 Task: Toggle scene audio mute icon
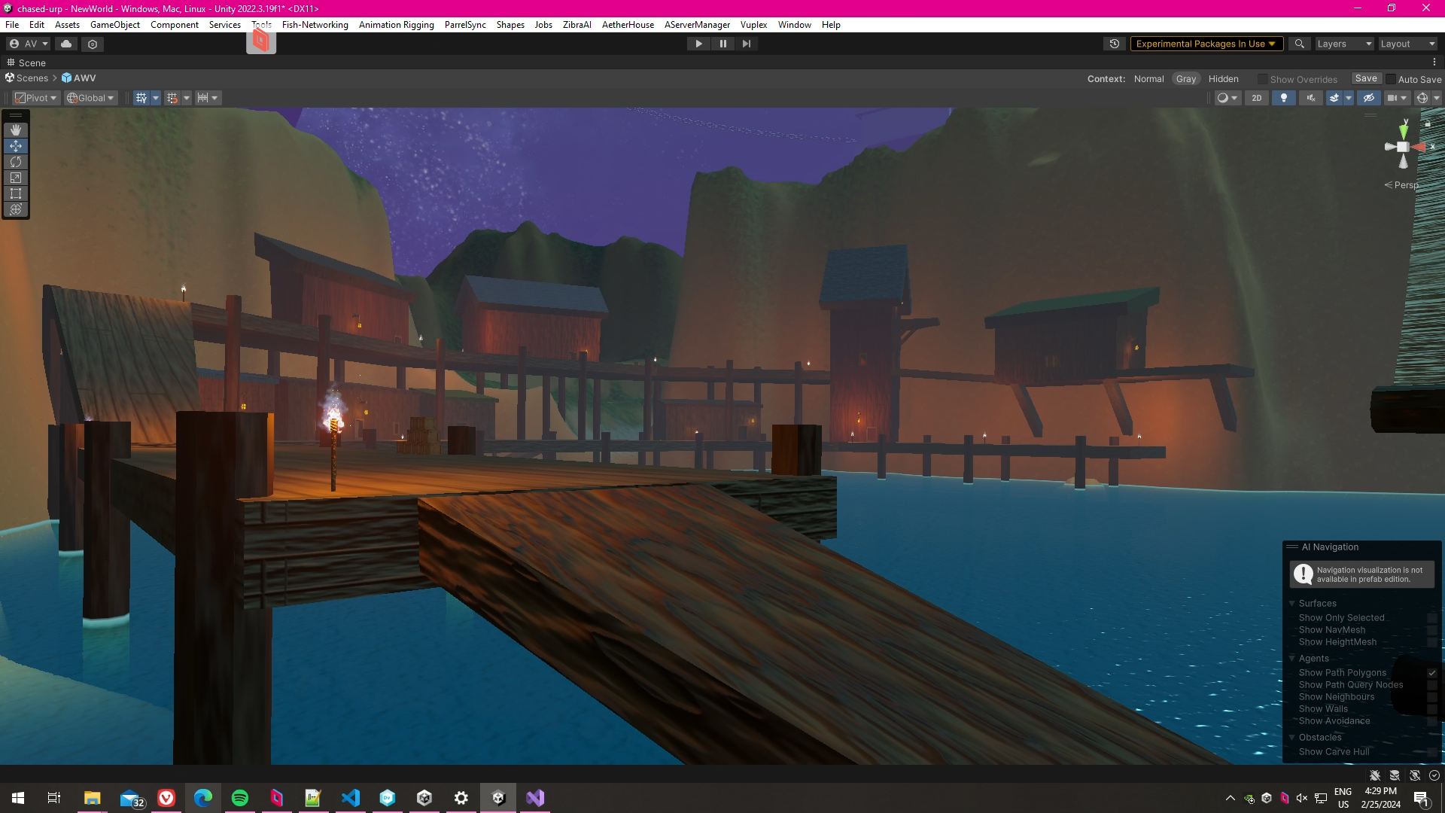(1311, 98)
